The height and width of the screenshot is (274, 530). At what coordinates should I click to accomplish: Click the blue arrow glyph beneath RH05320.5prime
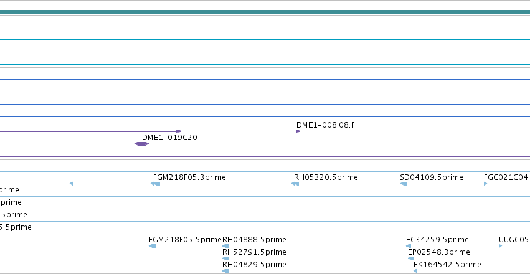(295, 184)
